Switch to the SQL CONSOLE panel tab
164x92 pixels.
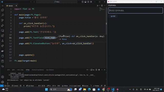[x=50, y=70]
